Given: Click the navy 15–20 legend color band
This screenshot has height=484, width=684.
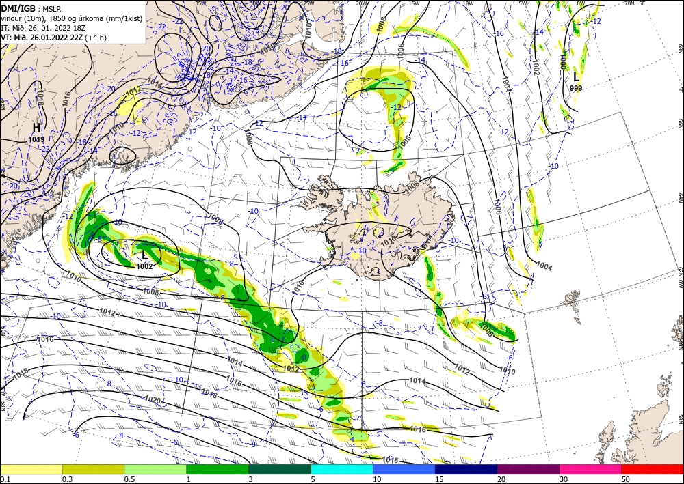Looking at the screenshot, I should click(x=466, y=469).
